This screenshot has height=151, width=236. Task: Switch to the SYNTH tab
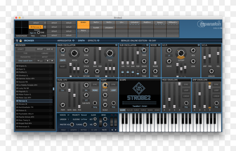coord(81,41)
